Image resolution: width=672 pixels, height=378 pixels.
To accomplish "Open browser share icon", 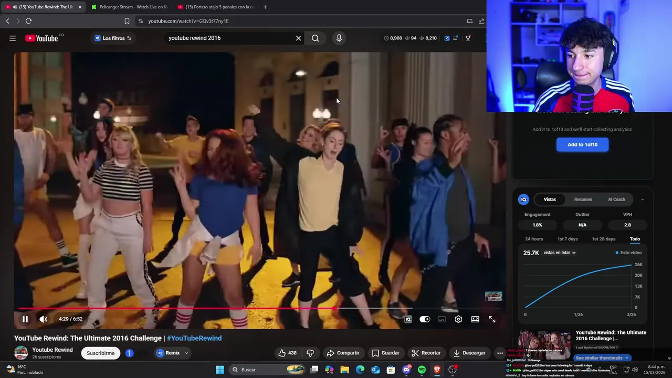I will tap(481, 21).
